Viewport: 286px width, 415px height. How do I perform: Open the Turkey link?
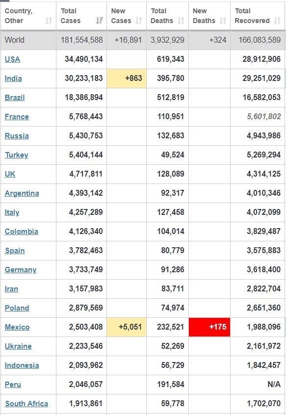click(x=16, y=155)
